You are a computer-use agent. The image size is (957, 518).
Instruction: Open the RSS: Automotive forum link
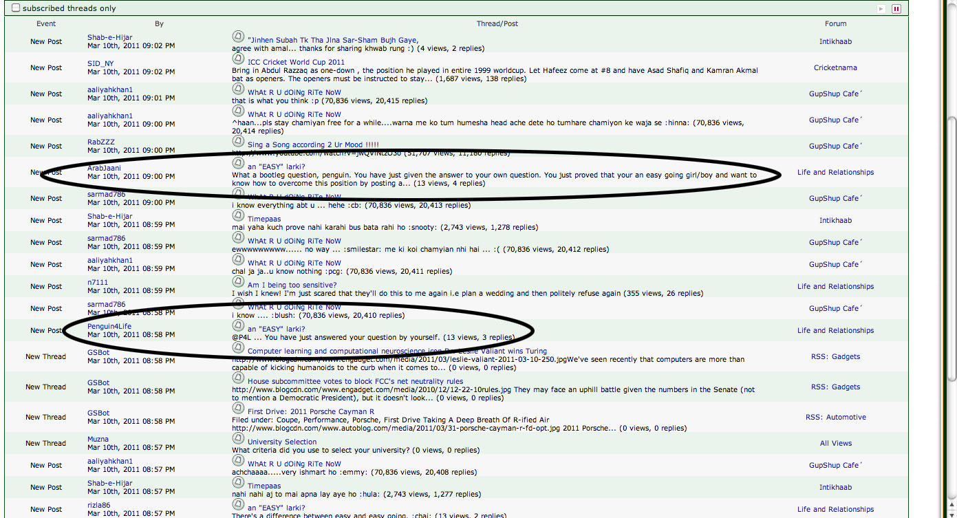tap(835, 417)
